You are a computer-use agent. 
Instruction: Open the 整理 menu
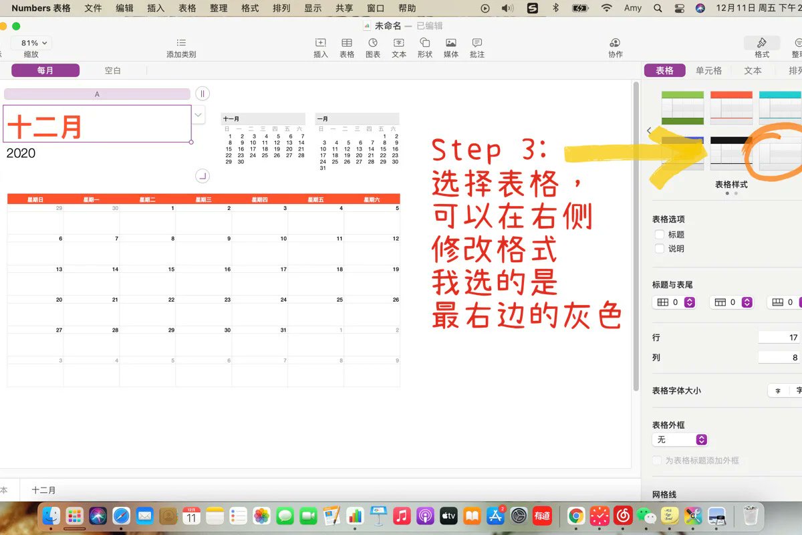point(219,8)
